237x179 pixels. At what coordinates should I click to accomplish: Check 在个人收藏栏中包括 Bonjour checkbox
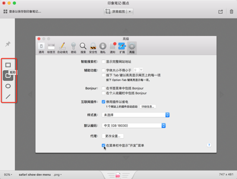tap(103, 93)
